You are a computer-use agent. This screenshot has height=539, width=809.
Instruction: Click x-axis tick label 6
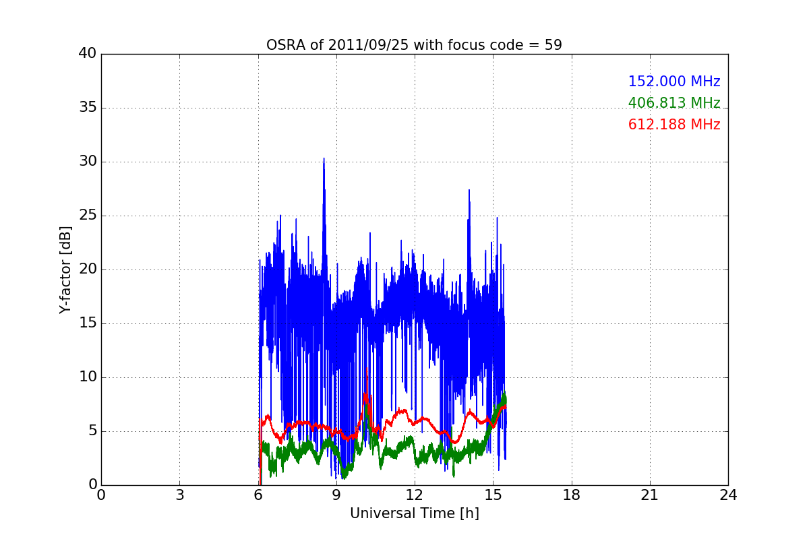[258, 495]
